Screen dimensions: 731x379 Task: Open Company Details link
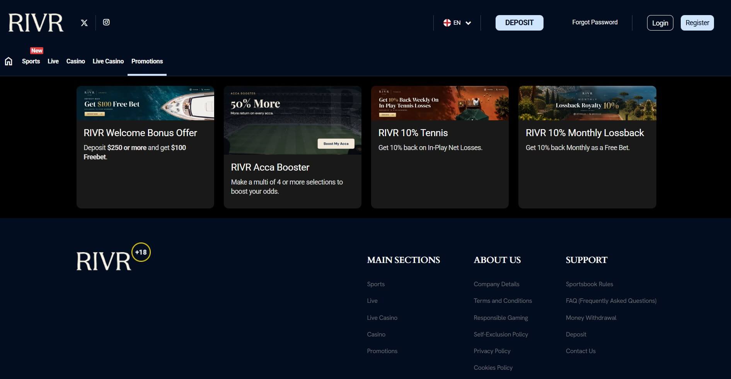pos(496,284)
